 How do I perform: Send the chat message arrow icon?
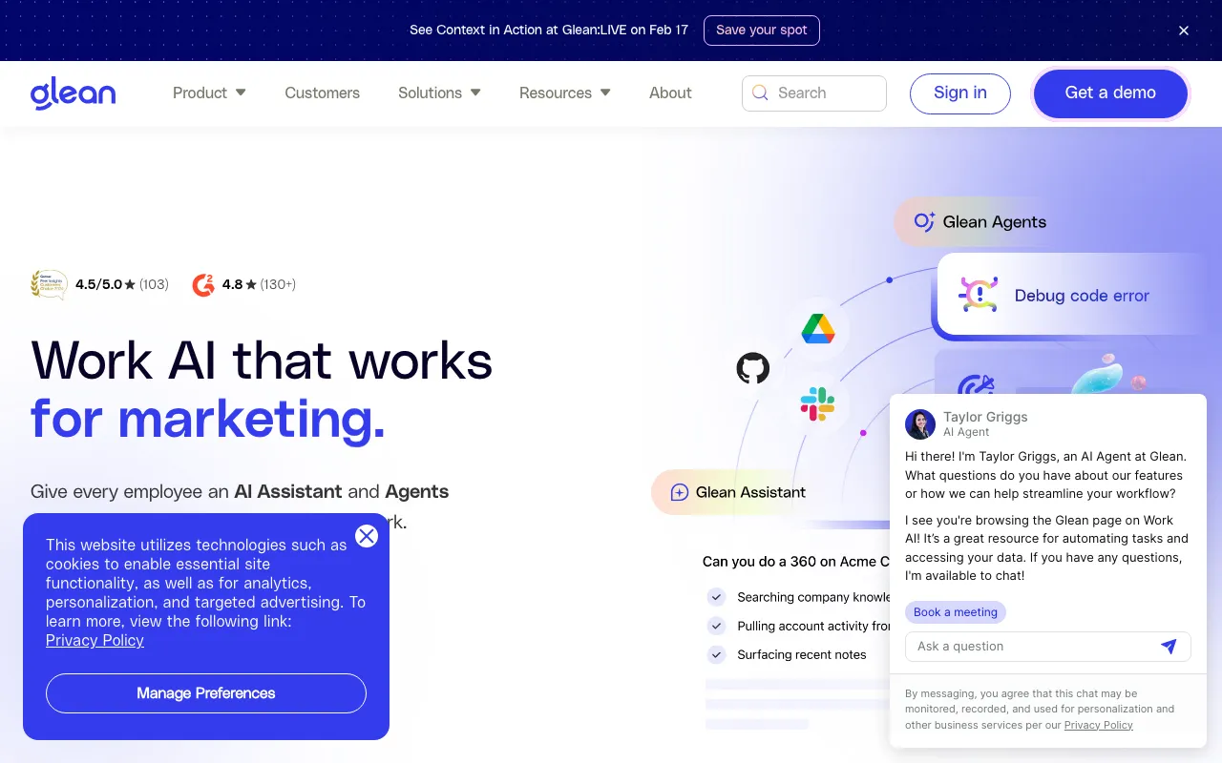pos(1169,647)
